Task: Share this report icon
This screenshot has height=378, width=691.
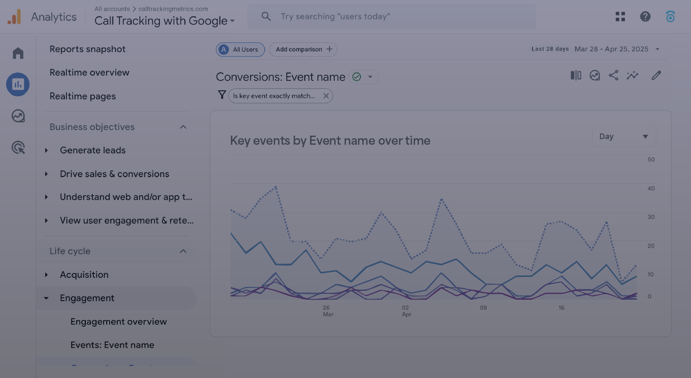Action: click(613, 76)
